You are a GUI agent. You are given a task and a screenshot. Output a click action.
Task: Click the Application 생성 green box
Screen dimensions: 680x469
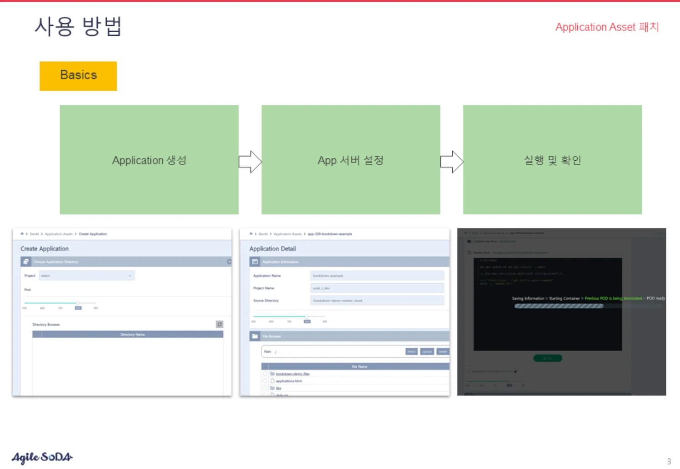click(149, 160)
